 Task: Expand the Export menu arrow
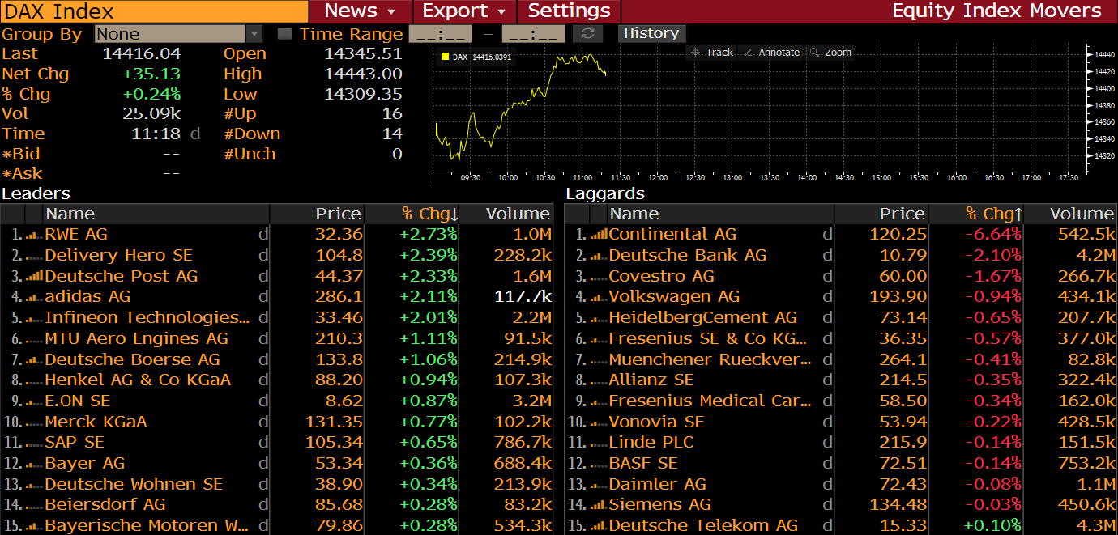[501, 11]
